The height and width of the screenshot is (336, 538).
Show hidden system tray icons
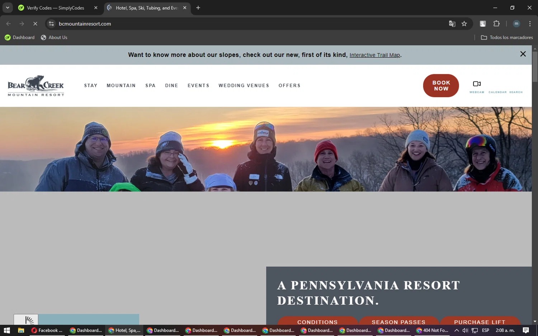[457, 330]
